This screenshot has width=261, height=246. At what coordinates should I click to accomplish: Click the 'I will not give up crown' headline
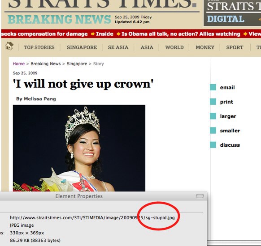pos(83,84)
